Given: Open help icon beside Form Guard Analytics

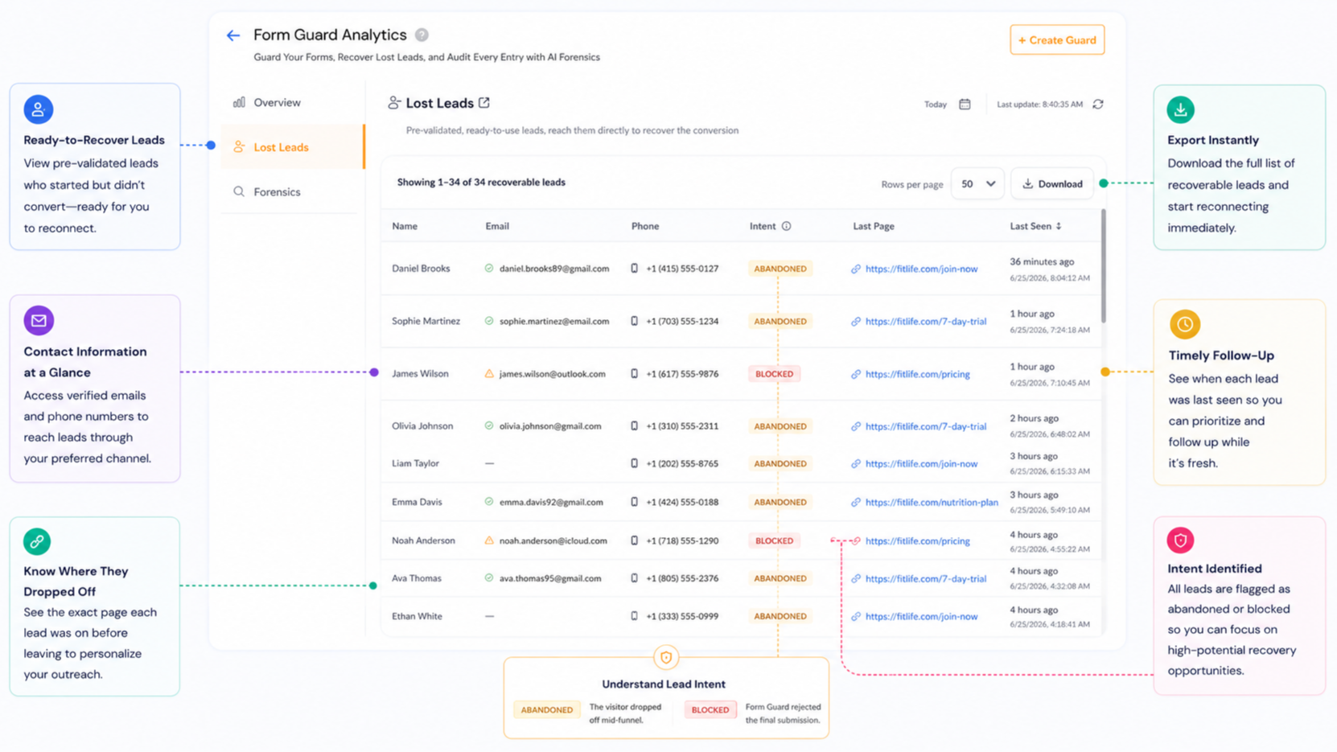Looking at the screenshot, I should [422, 35].
